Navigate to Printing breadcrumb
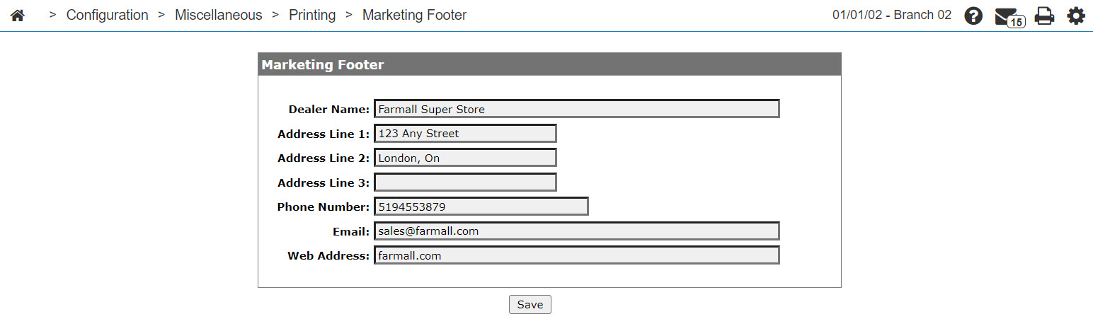 pyautogui.click(x=312, y=15)
